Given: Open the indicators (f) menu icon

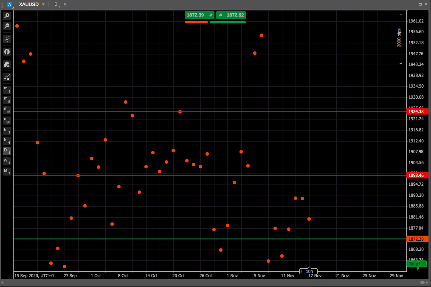Looking at the screenshot, I should 7,52.
